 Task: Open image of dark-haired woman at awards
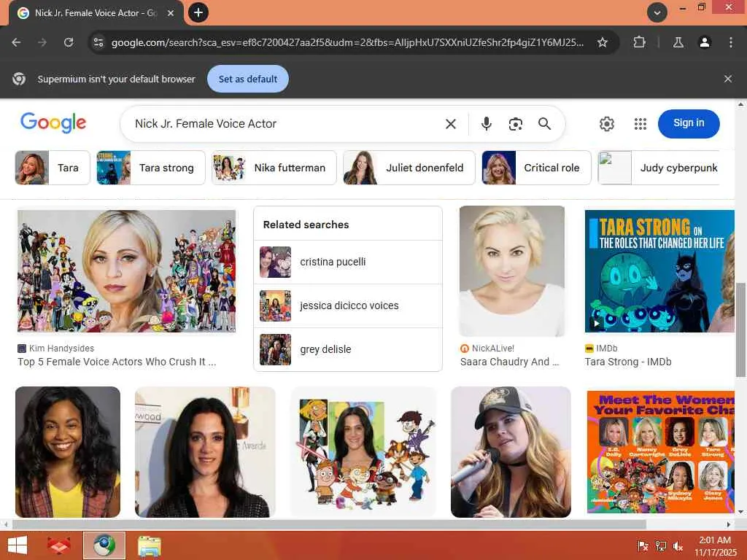pyautogui.click(x=205, y=452)
